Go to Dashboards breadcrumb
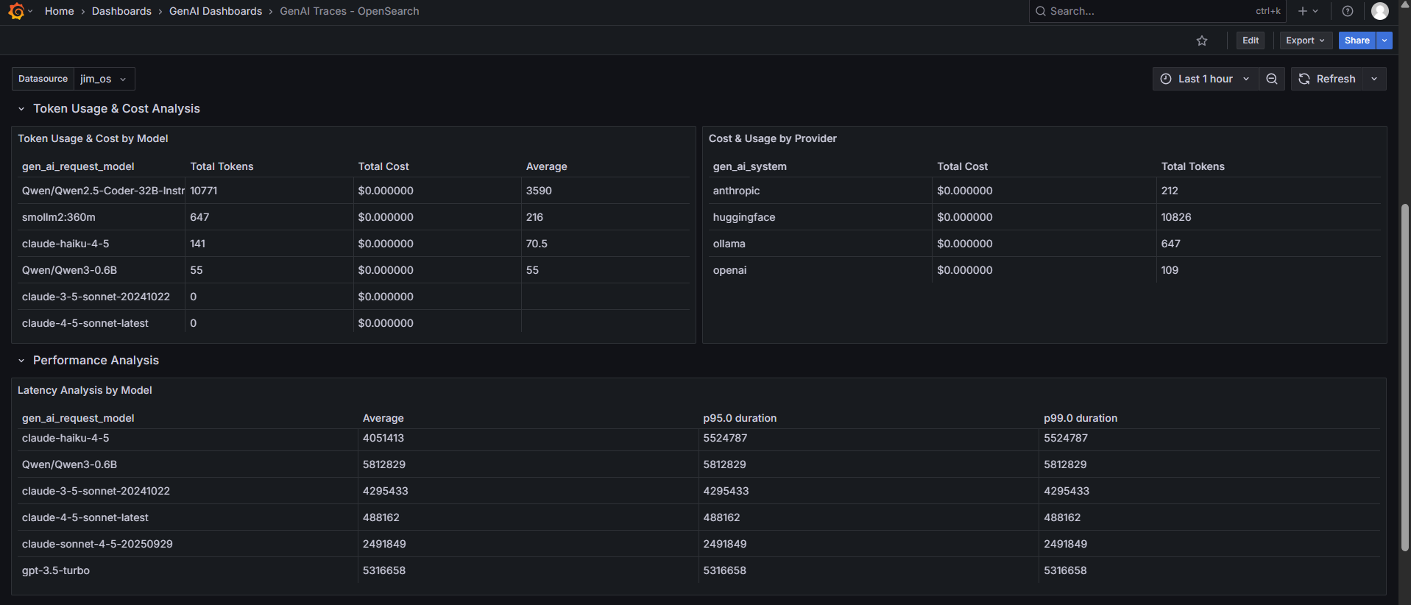This screenshot has height=605, width=1411. 121,11
